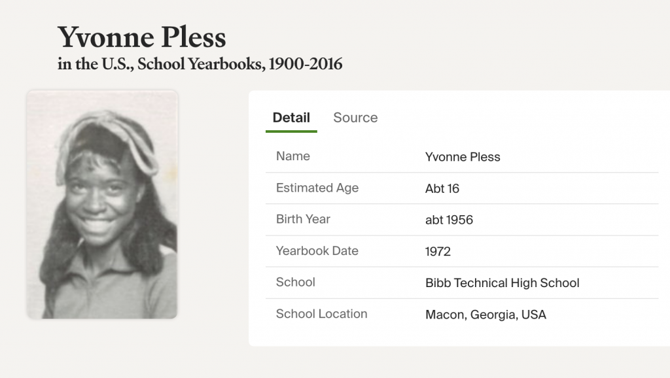Click the '1900-2016' range in the subtitle
Viewport: 670px width, 378px height.
point(306,65)
